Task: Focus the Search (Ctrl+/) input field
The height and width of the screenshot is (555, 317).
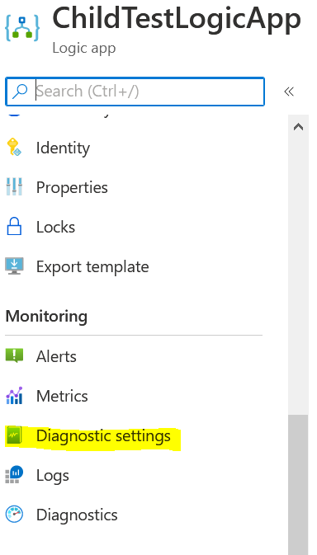Action: click(135, 92)
